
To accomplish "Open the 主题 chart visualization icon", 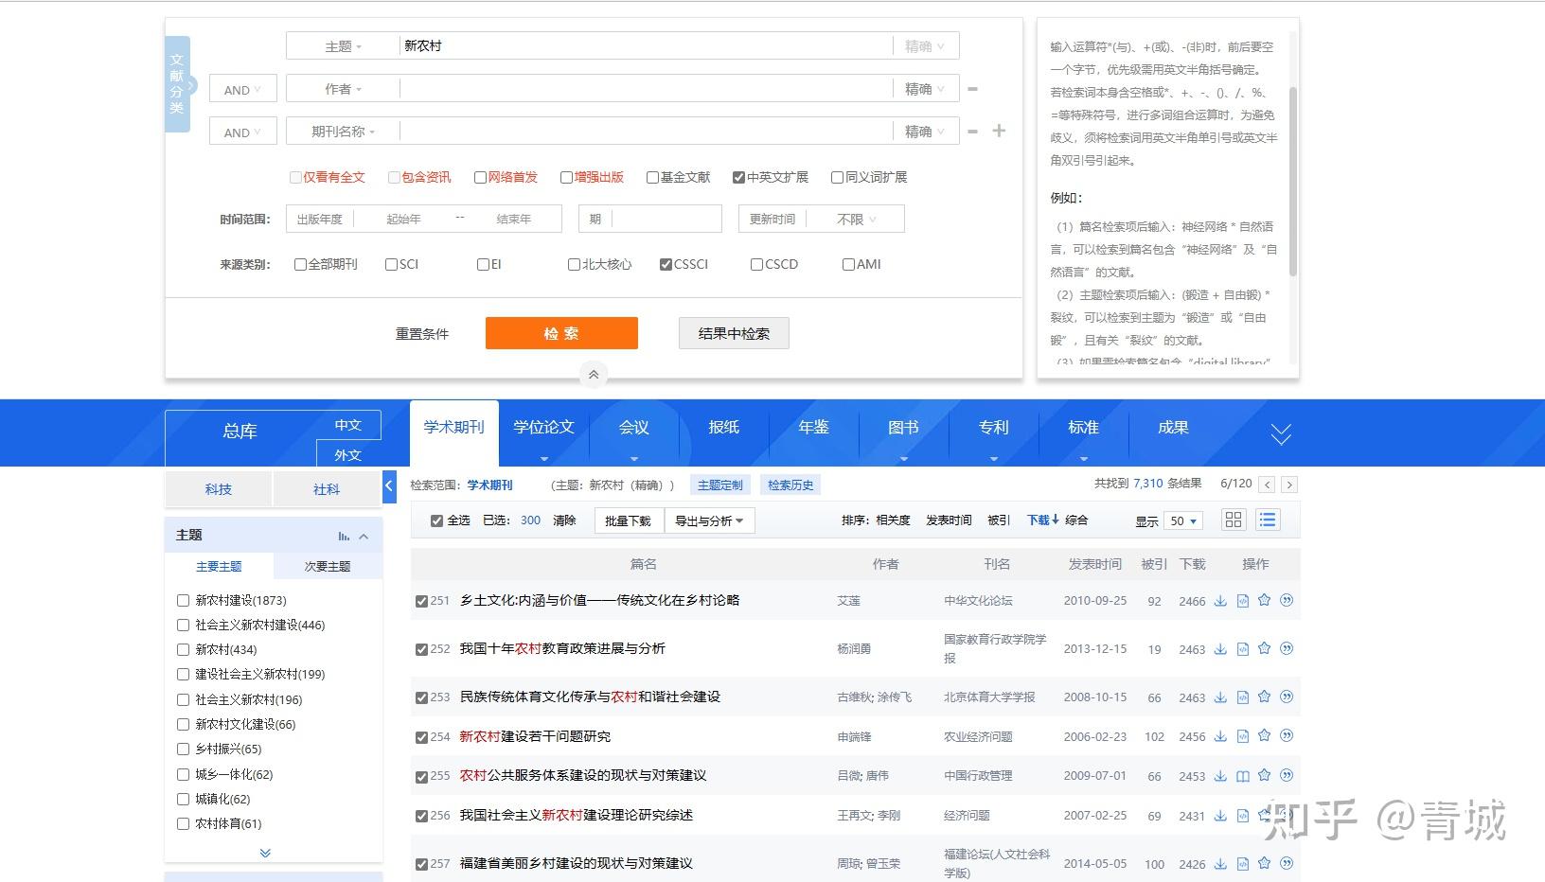I will click(x=344, y=536).
